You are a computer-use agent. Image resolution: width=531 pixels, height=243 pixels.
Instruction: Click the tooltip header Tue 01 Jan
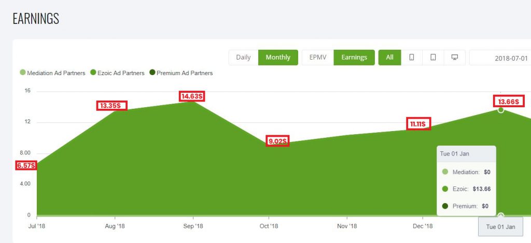[x=466, y=154]
